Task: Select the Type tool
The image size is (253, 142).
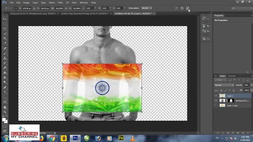Action: pos(5,92)
